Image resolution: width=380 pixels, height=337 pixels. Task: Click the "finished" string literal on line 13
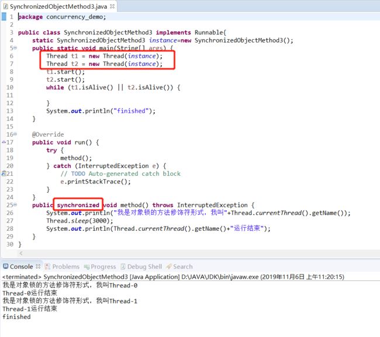131,111
